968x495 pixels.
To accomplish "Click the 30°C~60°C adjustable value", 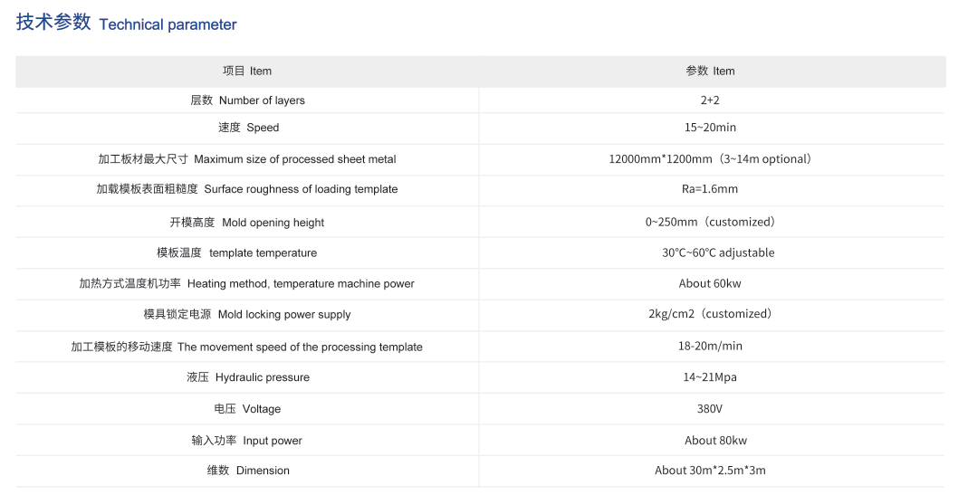I will coord(718,252).
